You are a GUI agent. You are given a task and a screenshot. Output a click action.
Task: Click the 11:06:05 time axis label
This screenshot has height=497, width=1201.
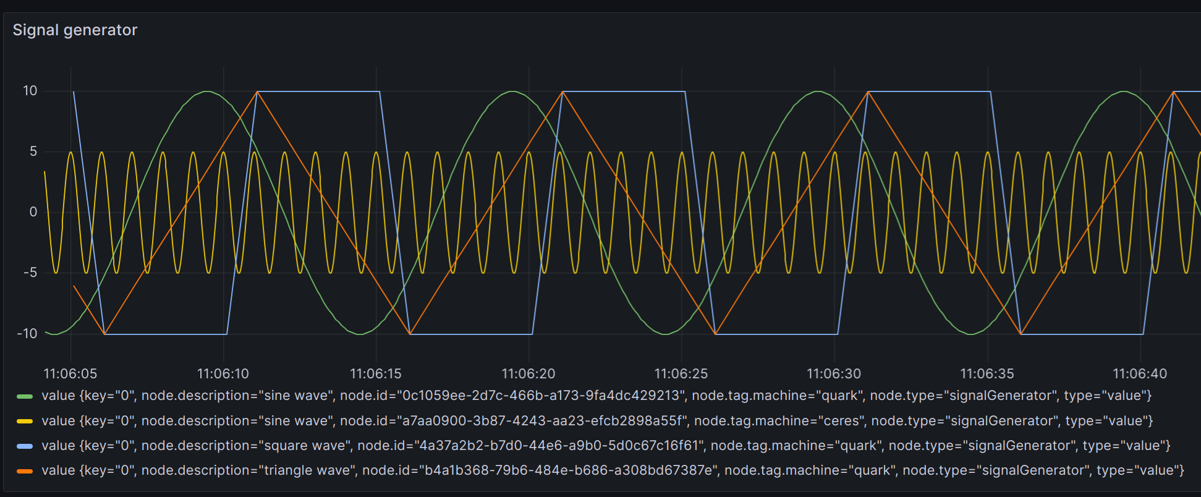(x=70, y=373)
